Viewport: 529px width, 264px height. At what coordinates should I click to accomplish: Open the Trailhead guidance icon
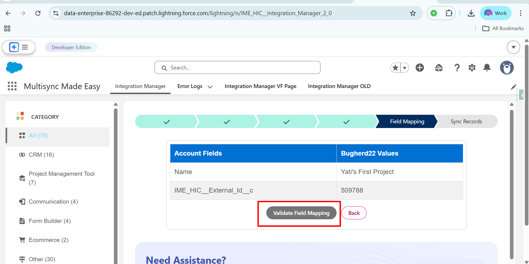click(439, 68)
